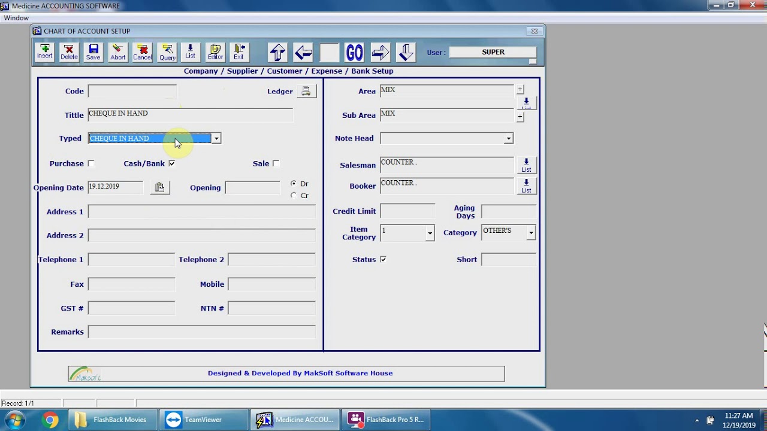Select the Cr radio button

click(x=294, y=195)
